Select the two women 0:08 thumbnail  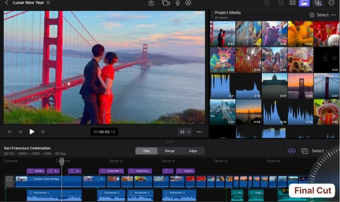tap(274, 60)
